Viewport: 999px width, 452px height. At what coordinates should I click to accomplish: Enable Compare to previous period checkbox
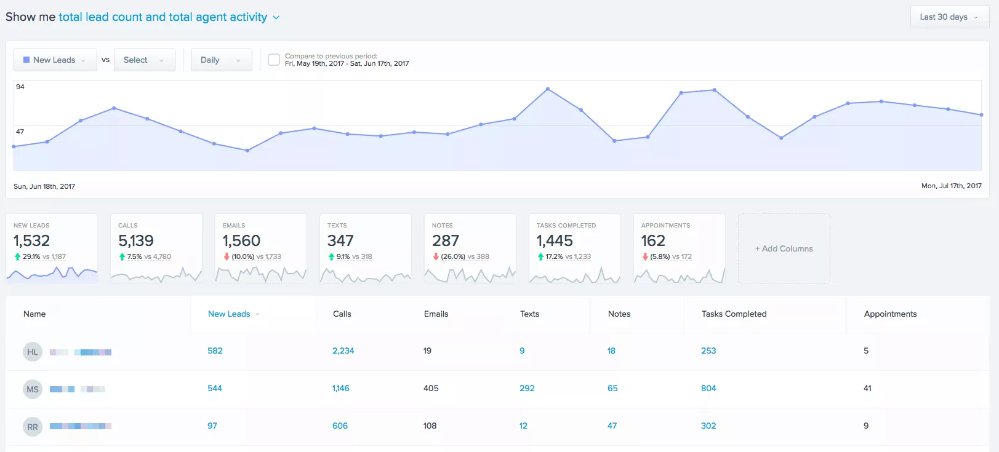(274, 60)
